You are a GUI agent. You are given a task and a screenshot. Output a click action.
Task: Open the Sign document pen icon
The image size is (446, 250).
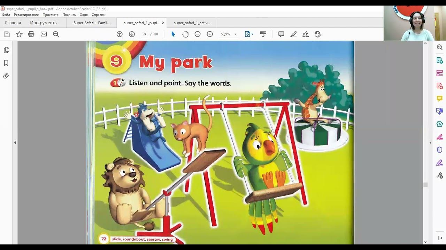(306, 34)
